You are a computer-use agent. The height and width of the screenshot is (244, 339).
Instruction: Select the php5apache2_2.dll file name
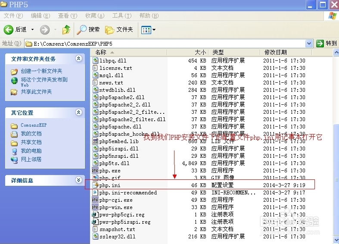(125, 104)
